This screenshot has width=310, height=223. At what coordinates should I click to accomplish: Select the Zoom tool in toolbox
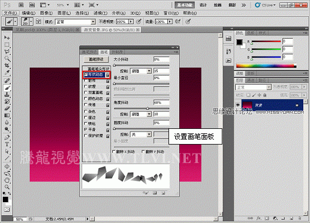click(7, 187)
